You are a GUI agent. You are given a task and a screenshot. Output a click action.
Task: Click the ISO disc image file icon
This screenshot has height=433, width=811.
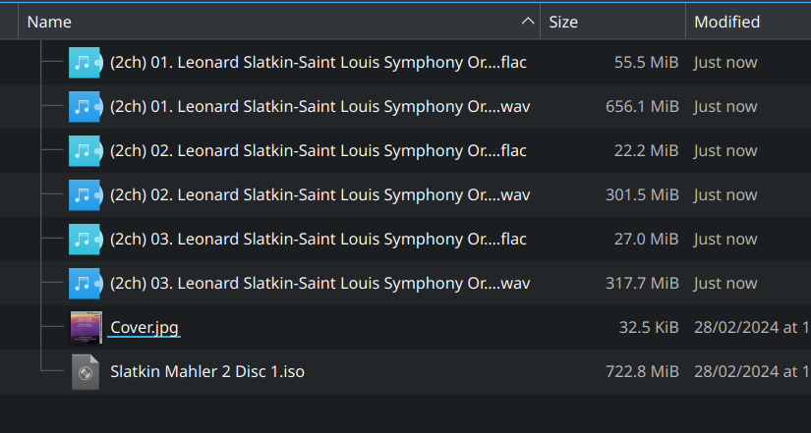coord(86,372)
